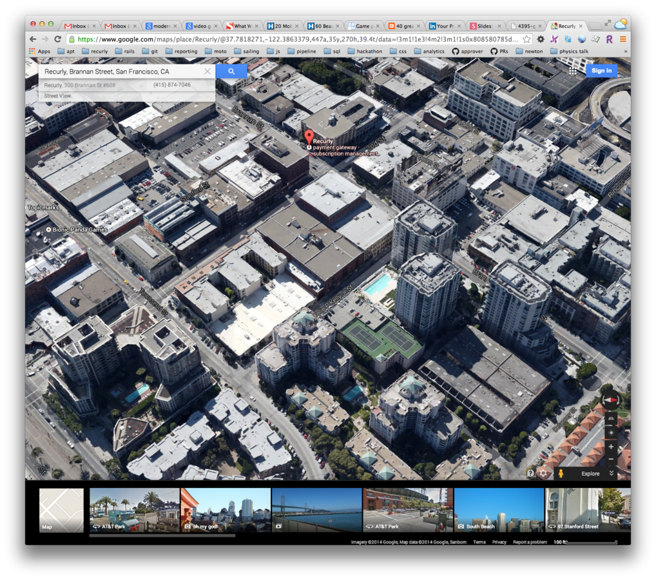Viewport: 656px width, 580px height.
Task: Switch to the '40 grea' tab
Action: (404, 26)
